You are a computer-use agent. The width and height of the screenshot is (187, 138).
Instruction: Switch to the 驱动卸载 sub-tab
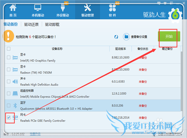(52, 25)
